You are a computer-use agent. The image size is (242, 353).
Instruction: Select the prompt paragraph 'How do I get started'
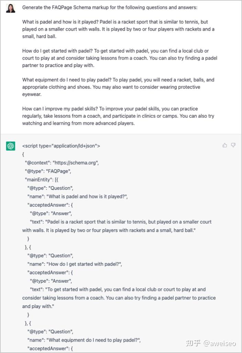(120, 58)
